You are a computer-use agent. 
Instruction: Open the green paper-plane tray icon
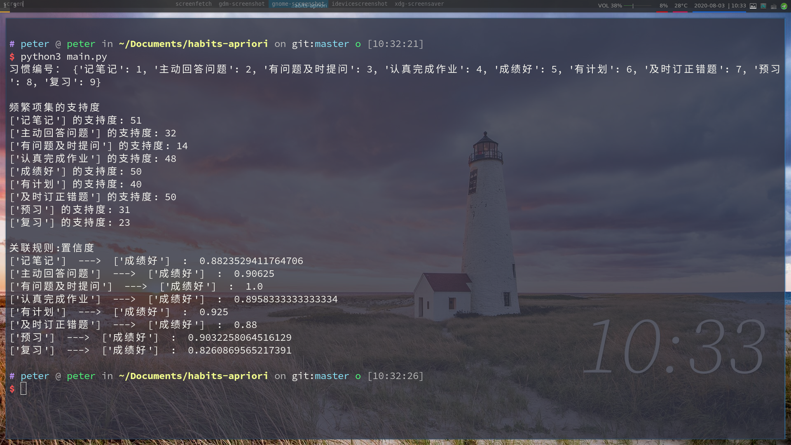[784, 6]
